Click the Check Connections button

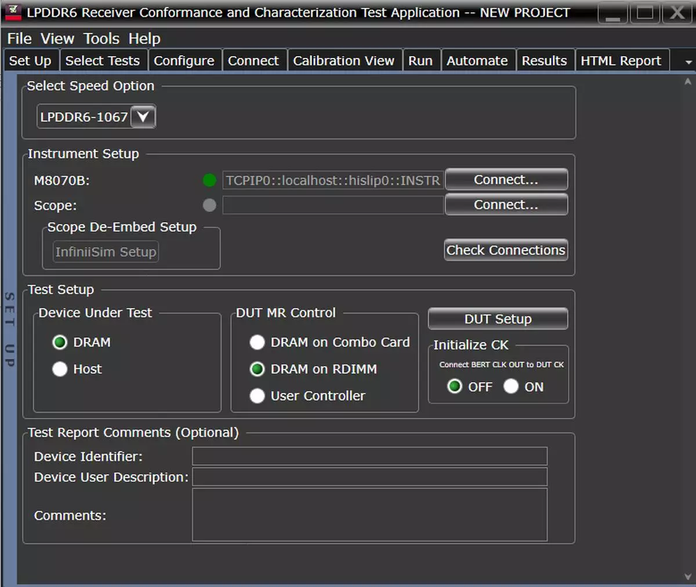click(x=506, y=250)
